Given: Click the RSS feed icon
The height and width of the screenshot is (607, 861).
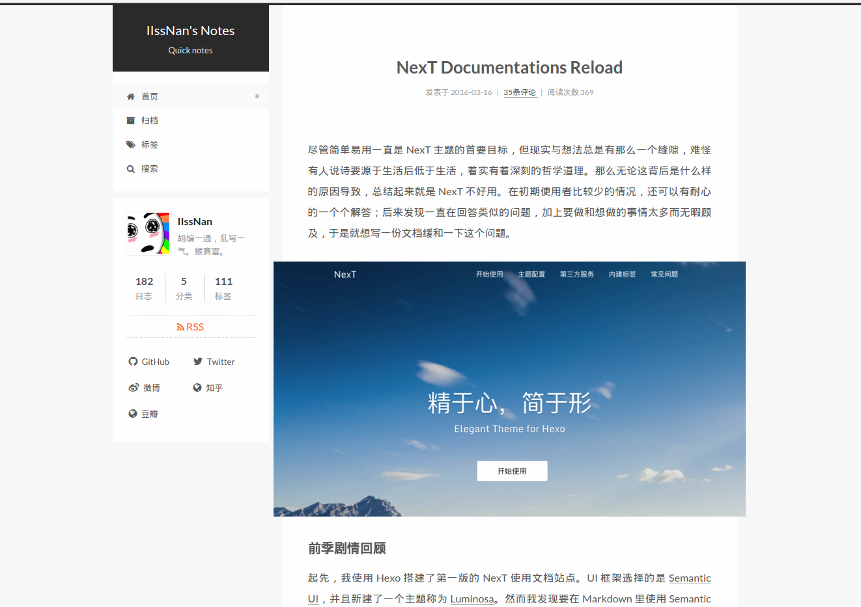Looking at the screenshot, I should pos(180,327).
